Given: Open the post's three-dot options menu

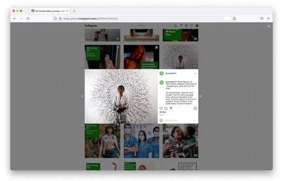Looking at the screenshot, I should click(x=195, y=74).
